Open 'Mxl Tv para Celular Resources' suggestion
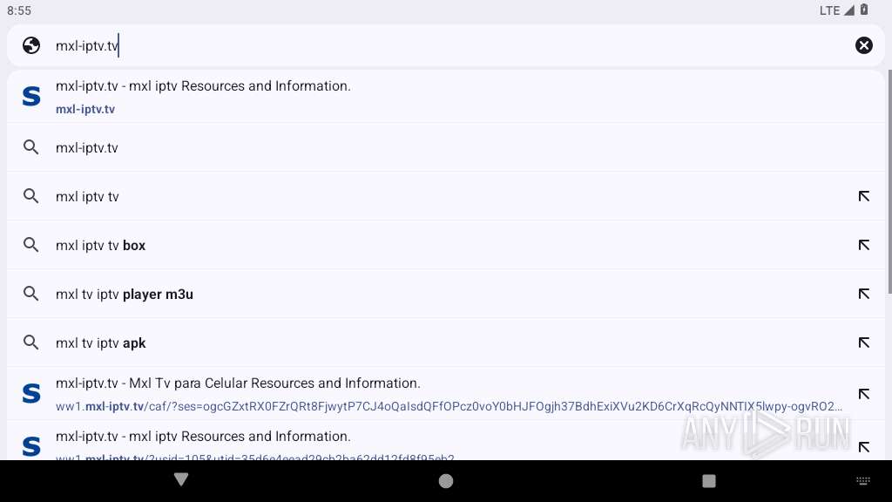This screenshot has height=502, width=892. (x=446, y=394)
